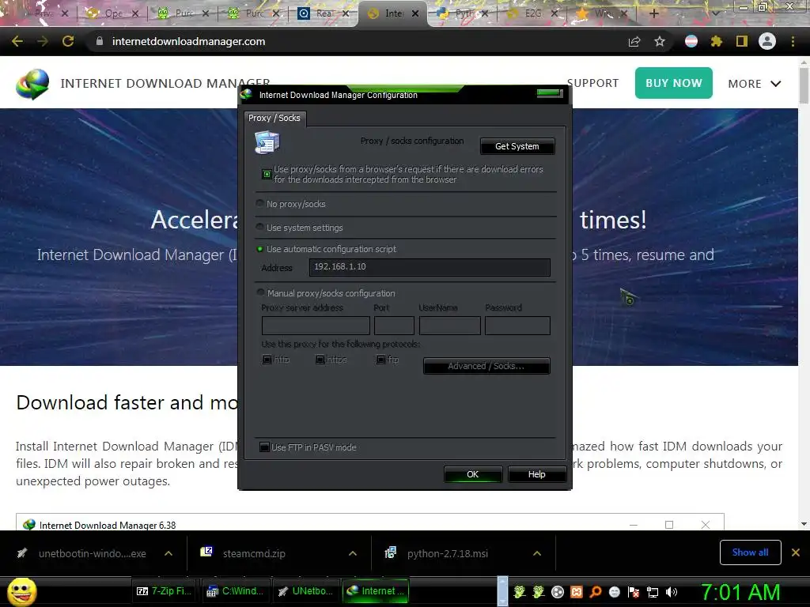Click the browser forward arrow
The width and height of the screenshot is (810, 607).
point(43,41)
